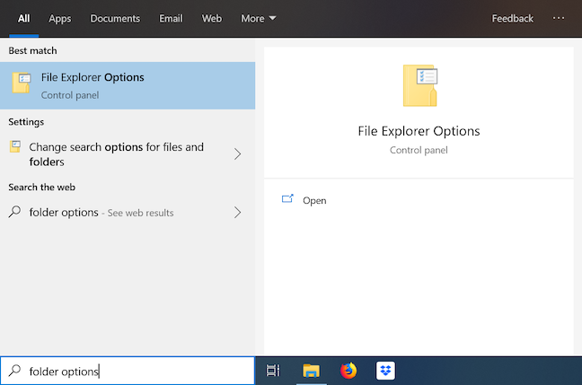The image size is (582, 385).
Task: Click the Best match section header
Action: (32, 51)
